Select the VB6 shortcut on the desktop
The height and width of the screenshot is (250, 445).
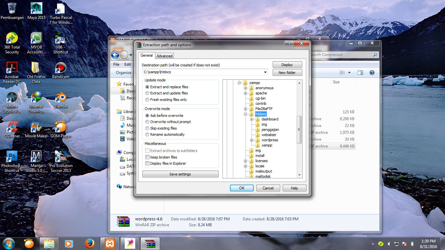pos(61,43)
